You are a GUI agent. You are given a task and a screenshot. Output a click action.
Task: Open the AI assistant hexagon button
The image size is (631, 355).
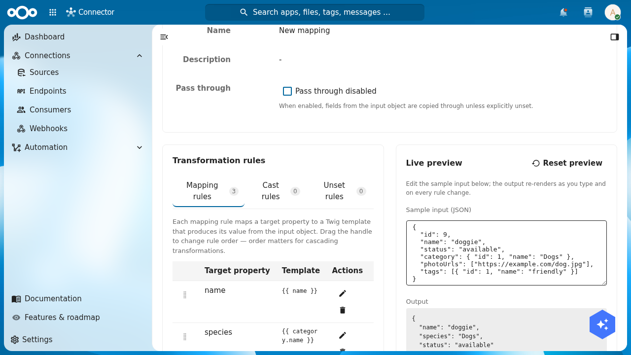602,324
